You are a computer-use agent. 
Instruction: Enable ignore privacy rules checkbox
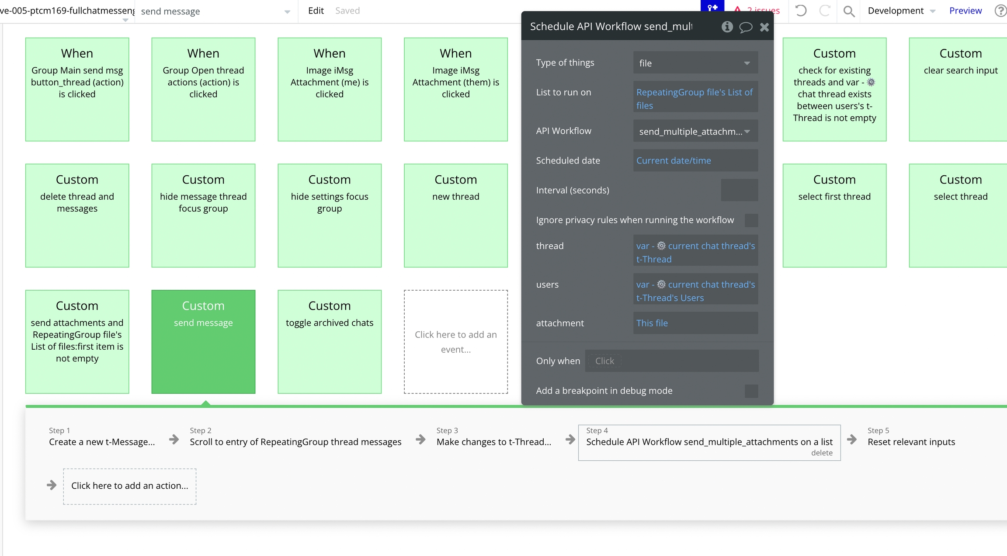point(751,220)
